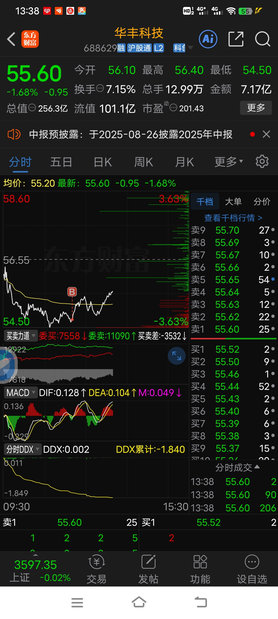Tap 卖9 row with price 55.70
The width and height of the screenshot is (278, 619).
click(233, 230)
